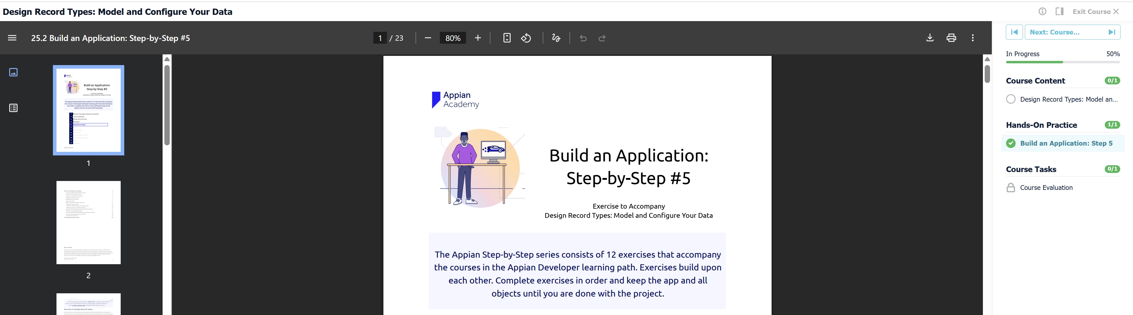
Task: Click the page title Design Record Types
Action: 117,12
